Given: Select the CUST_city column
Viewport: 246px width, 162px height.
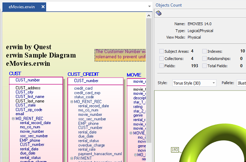Looking at the screenshot, I should [x=25, y=92].
